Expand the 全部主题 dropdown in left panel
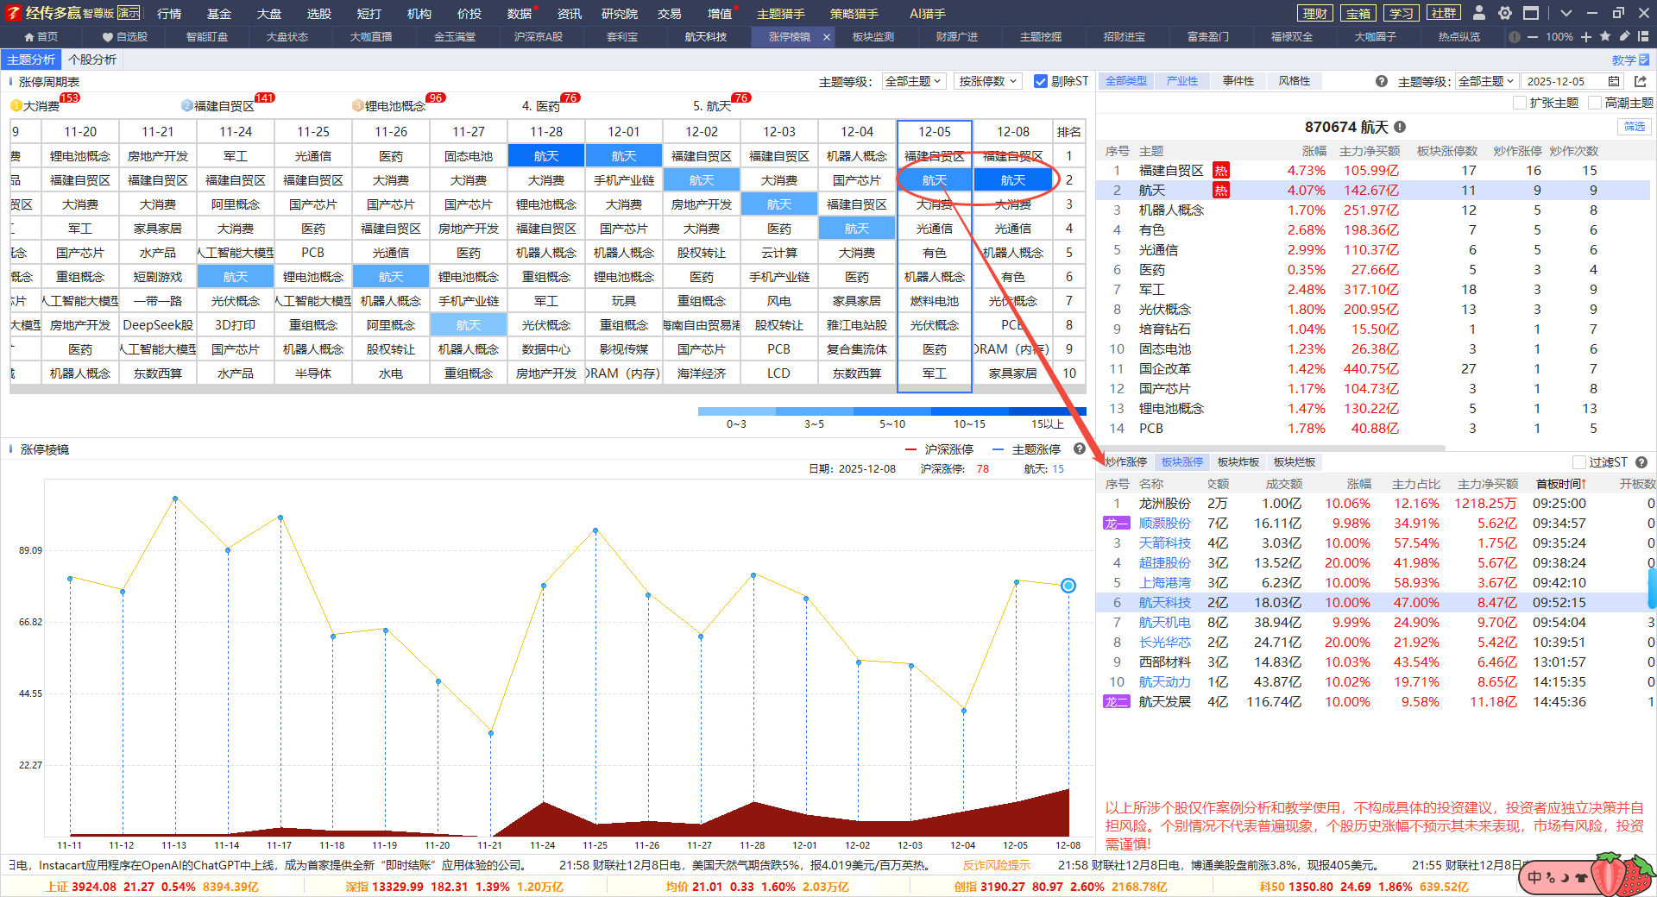This screenshot has width=1657, height=897. 914,81
